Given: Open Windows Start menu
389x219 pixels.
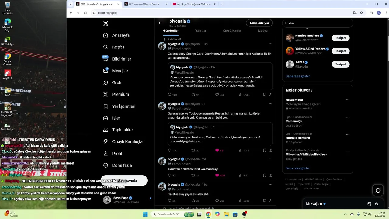Looking at the screenshot, I should click(x=145, y=214).
